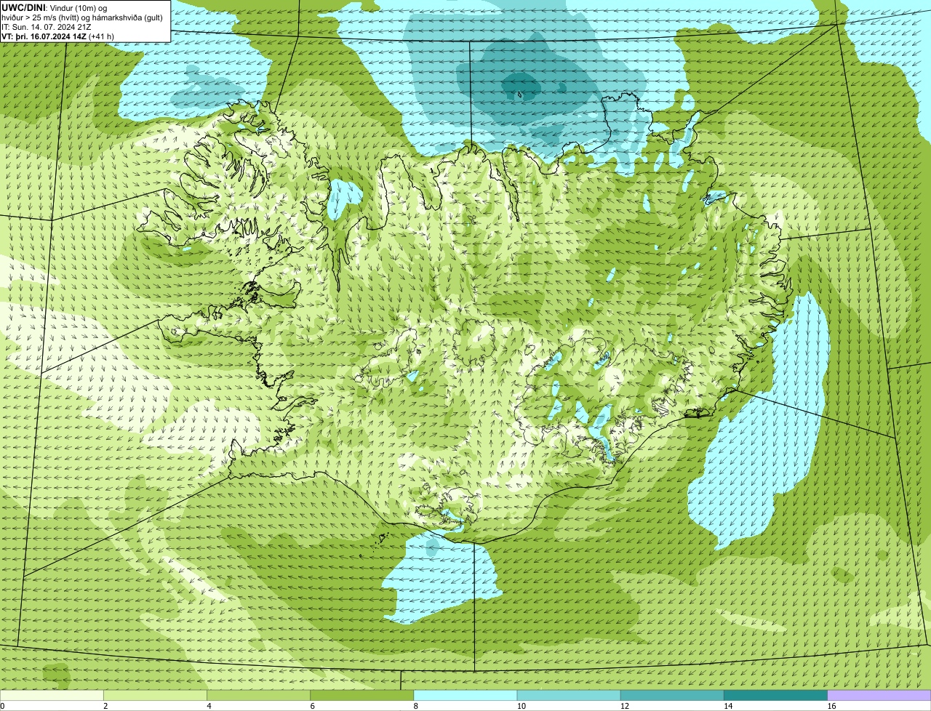
Task: Click the legend scale label '10'
Action: click(x=521, y=706)
